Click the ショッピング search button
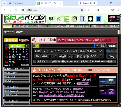Image resolution: width=121 pixels, height=107 pixels. (54, 51)
